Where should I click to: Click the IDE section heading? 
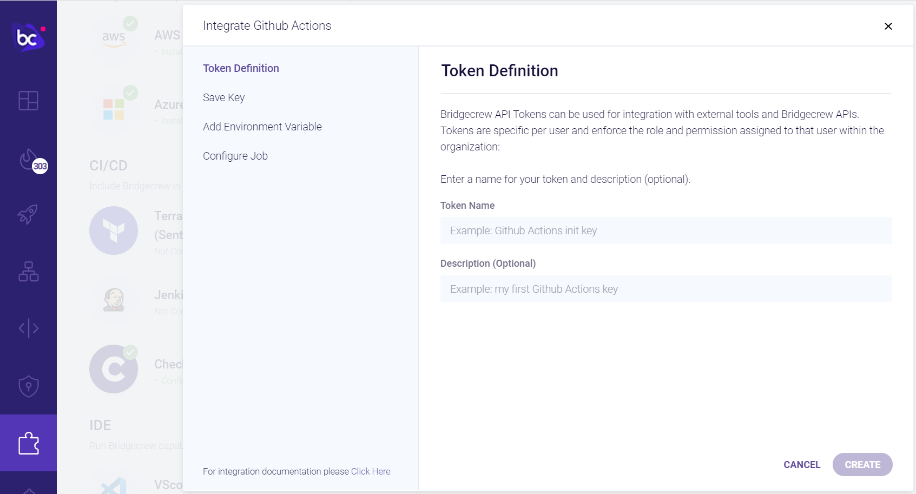(100, 425)
